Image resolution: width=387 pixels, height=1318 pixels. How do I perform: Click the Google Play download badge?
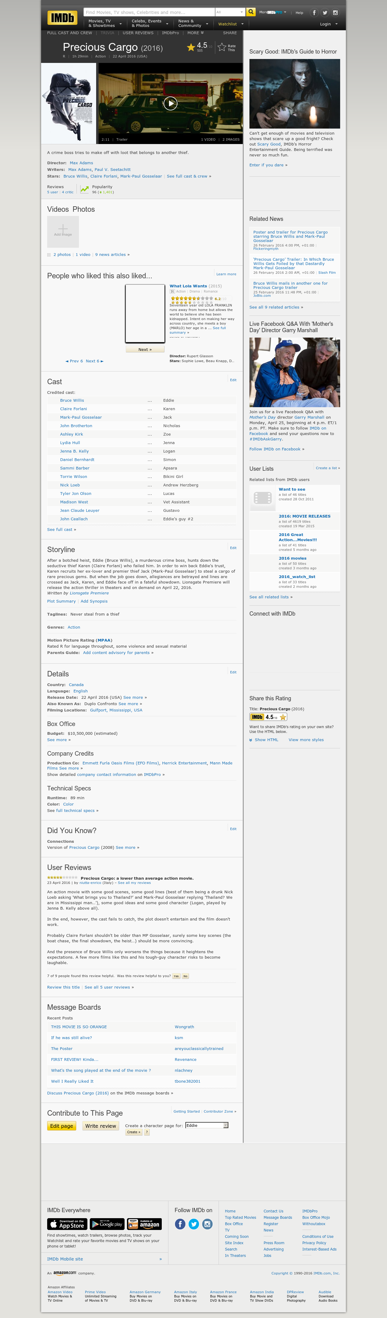(x=107, y=1224)
